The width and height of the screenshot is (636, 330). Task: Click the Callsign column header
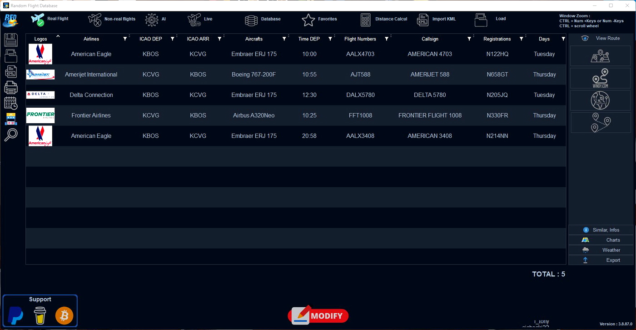(x=430, y=39)
